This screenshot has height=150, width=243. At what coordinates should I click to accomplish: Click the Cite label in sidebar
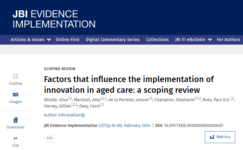(x=16, y=145)
